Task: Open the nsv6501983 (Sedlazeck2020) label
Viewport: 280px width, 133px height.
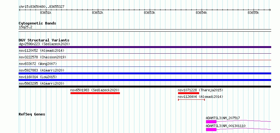Action: pos(95,90)
